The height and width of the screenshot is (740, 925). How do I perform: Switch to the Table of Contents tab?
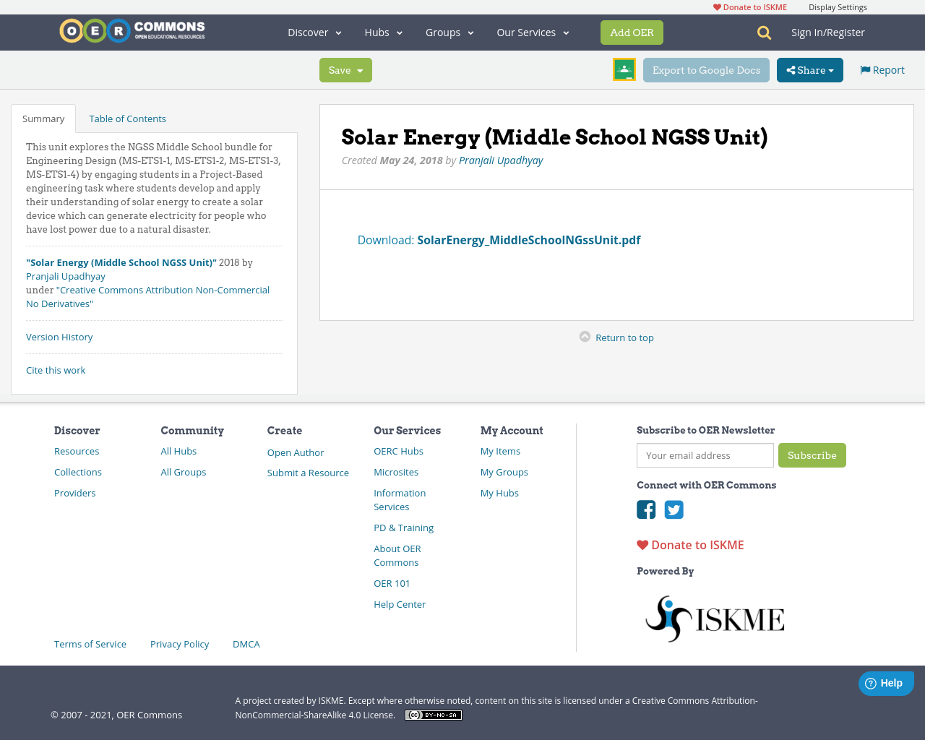click(x=127, y=118)
